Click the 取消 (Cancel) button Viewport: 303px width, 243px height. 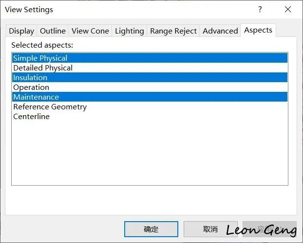(210, 229)
